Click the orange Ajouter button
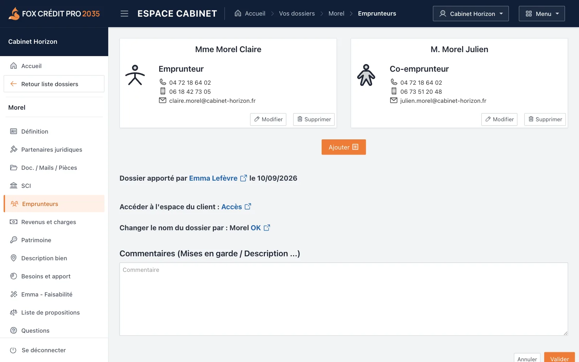Image resolution: width=579 pixels, height=362 pixels. (344, 147)
